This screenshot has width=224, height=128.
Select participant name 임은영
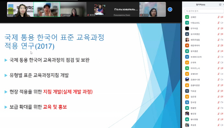tap(193, 97)
